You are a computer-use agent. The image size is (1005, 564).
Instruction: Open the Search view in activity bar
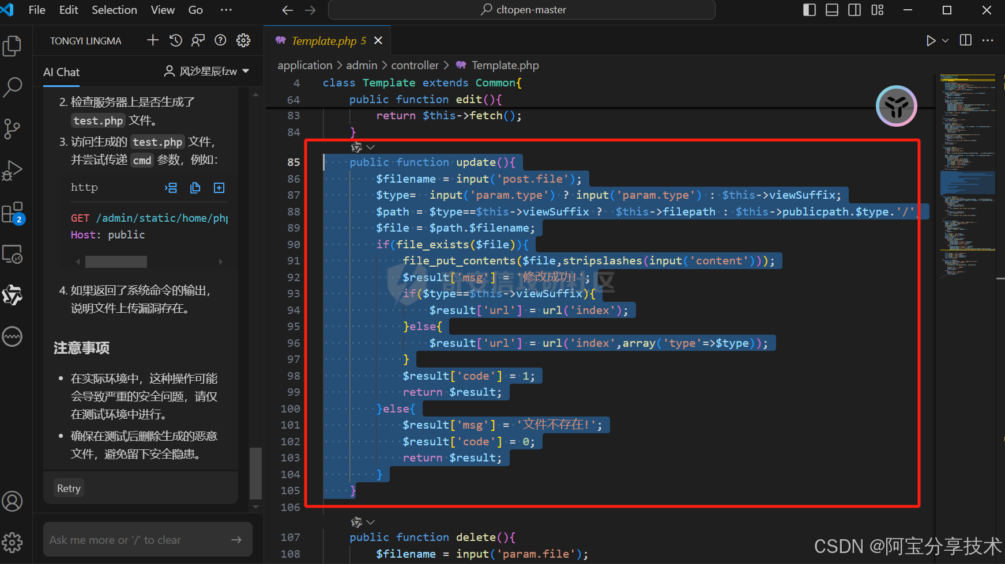[12, 88]
